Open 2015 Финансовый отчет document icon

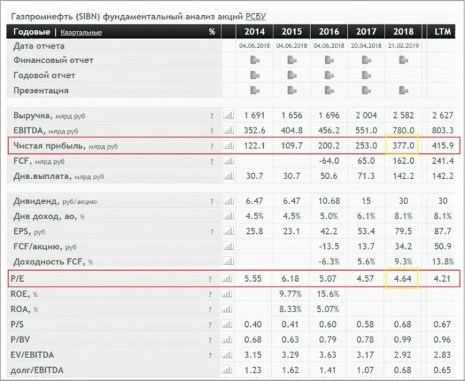coord(291,60)
